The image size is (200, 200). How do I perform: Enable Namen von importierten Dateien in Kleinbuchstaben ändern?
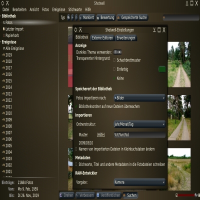click(76, 149)
